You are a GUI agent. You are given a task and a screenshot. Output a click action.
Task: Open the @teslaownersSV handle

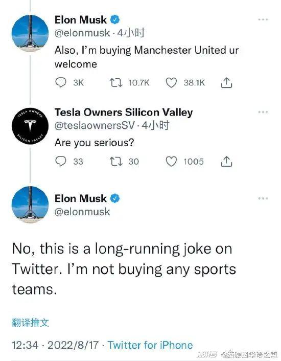(95, 125)
